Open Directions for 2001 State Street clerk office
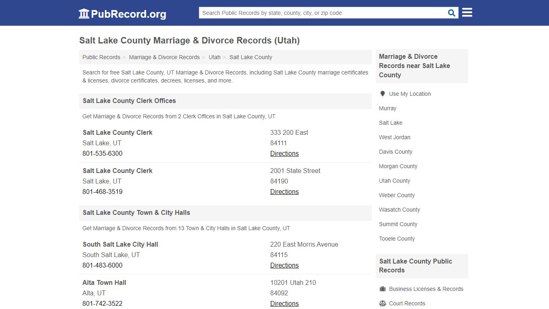 coord(285,192)
